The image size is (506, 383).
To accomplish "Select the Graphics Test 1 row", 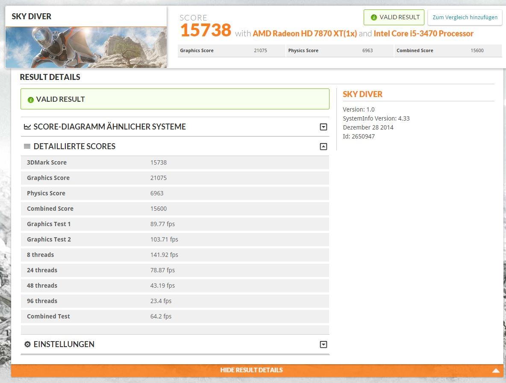I will 175,224.
